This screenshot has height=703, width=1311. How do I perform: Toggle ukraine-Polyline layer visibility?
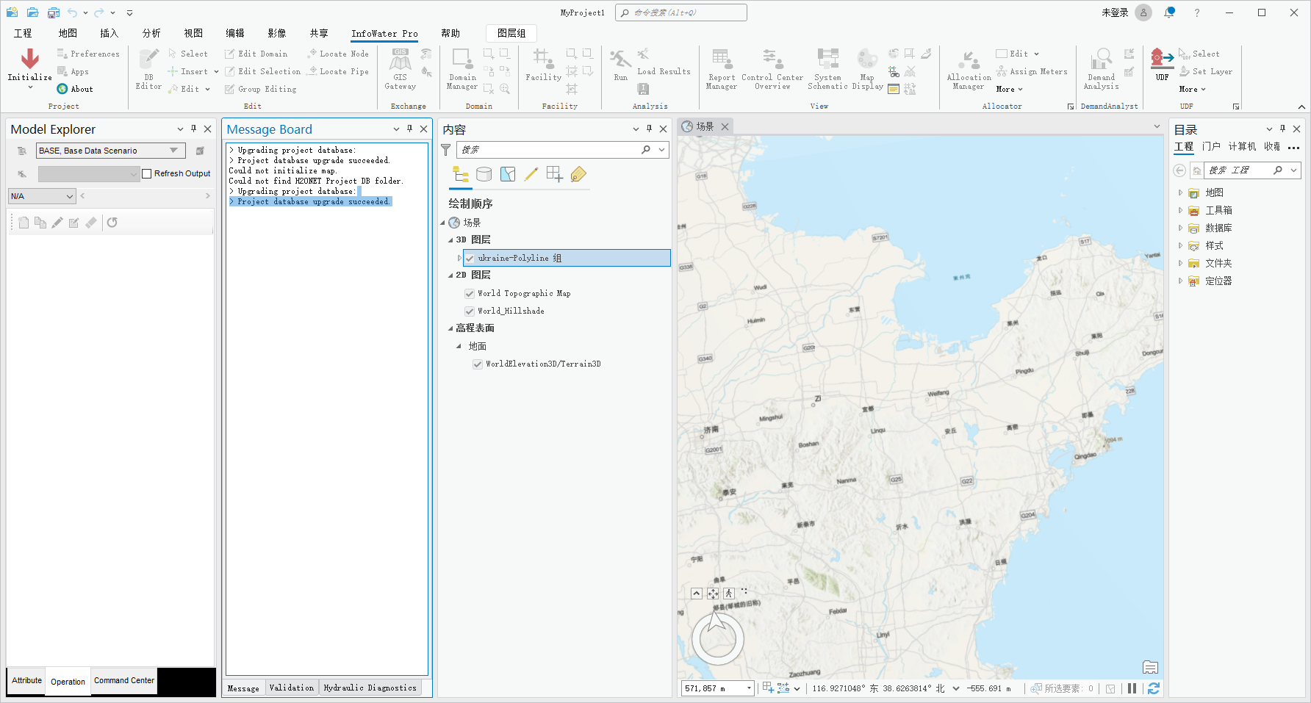(470, 258)
